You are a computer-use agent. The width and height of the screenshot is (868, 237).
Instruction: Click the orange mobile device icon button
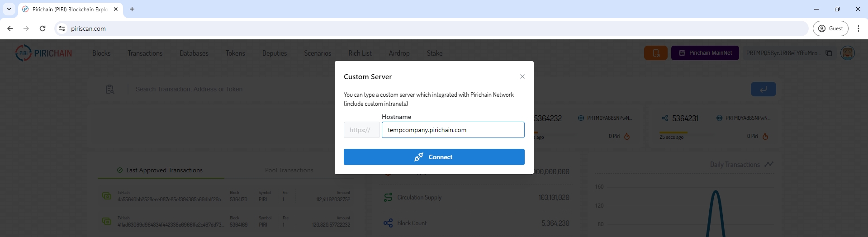click(655, 53)
